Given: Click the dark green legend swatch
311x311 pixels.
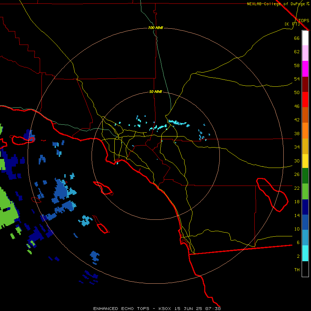Looking at the screenshot, I should pyautogui.click(x=305, y=176).
